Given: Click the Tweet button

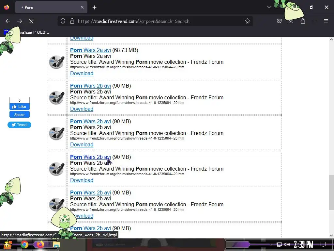Looking at the screenshot, I should (19, 125).
